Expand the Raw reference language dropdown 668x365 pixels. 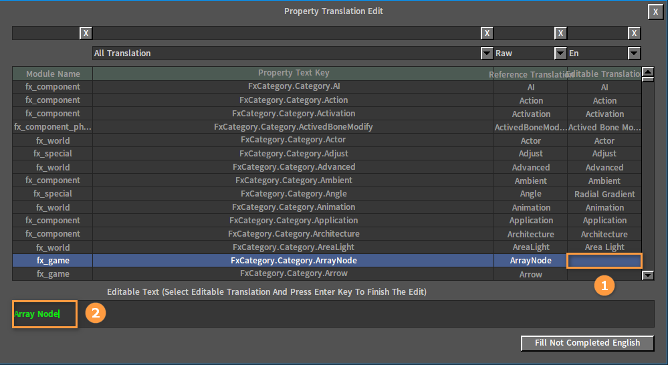click(560, 53)
